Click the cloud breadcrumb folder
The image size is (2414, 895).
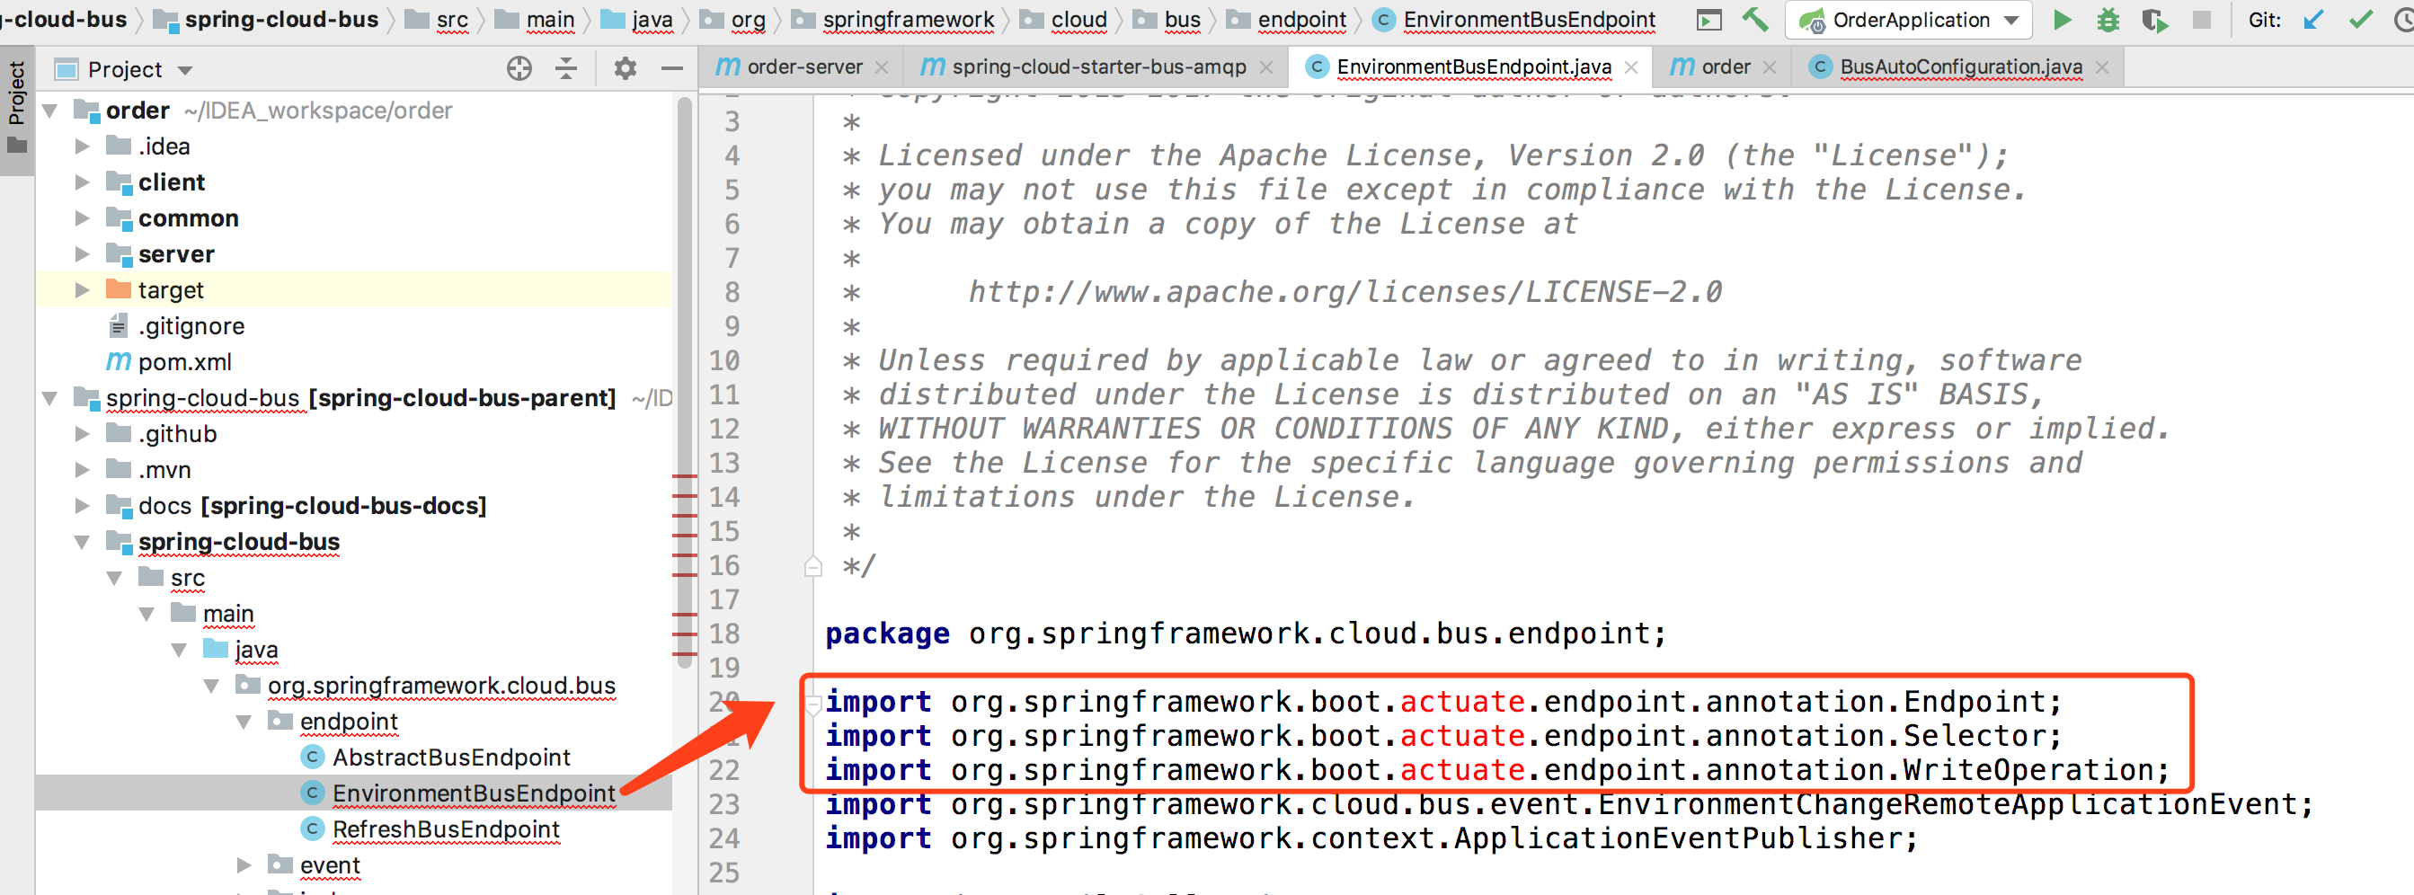coord(1078,20)
